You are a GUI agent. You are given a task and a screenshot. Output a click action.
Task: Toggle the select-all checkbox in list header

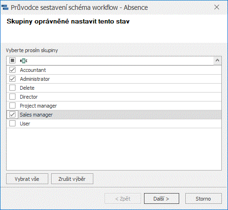[12, 61]
